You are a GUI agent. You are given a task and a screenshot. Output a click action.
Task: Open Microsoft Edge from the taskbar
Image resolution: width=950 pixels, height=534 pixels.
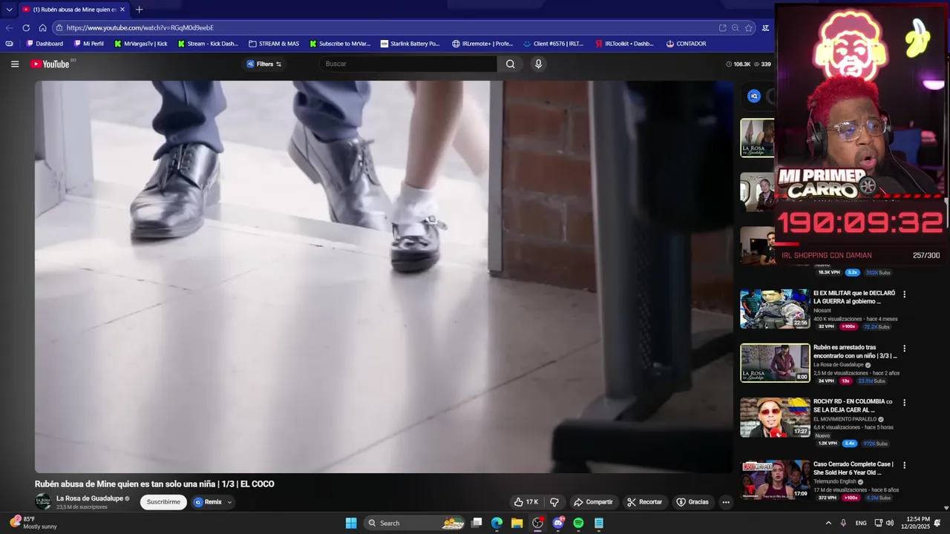pos(497,523)
